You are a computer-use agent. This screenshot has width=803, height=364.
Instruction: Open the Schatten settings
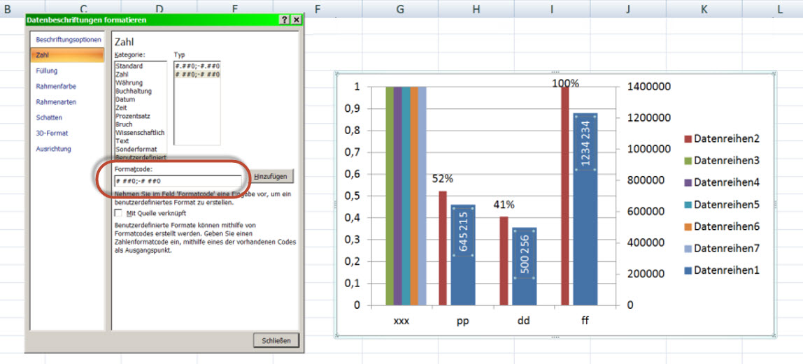(49, 117)
